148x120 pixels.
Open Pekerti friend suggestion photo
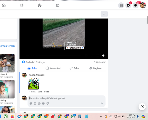pyautogui.click(x=7, y=63)
